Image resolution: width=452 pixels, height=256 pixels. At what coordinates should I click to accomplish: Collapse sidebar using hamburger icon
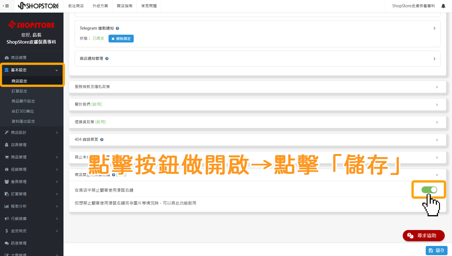(6, 6)
